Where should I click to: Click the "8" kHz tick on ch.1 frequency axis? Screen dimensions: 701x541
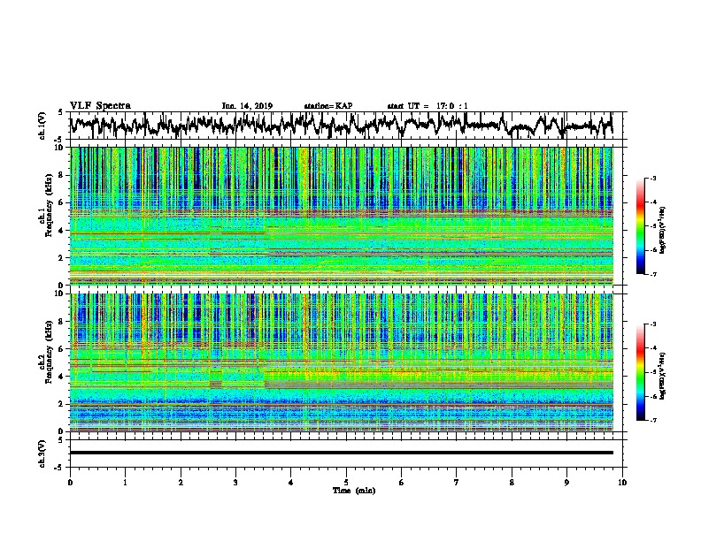click(x=61, y=175)
